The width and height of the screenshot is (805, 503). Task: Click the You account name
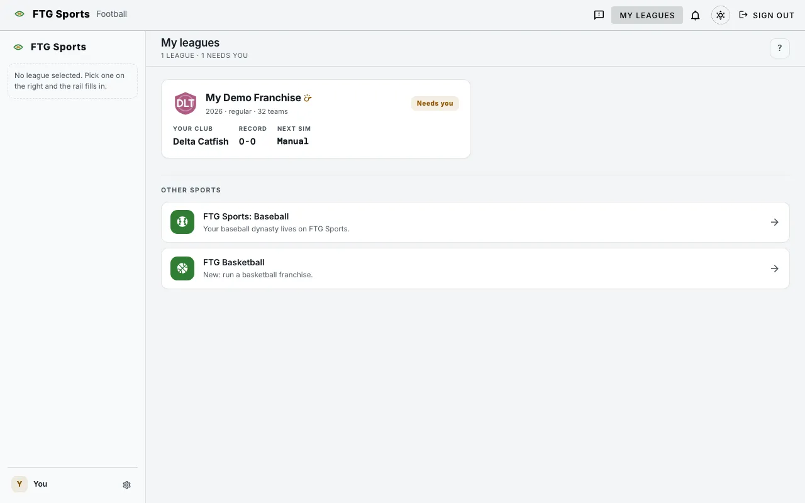[x=40, y=484]
